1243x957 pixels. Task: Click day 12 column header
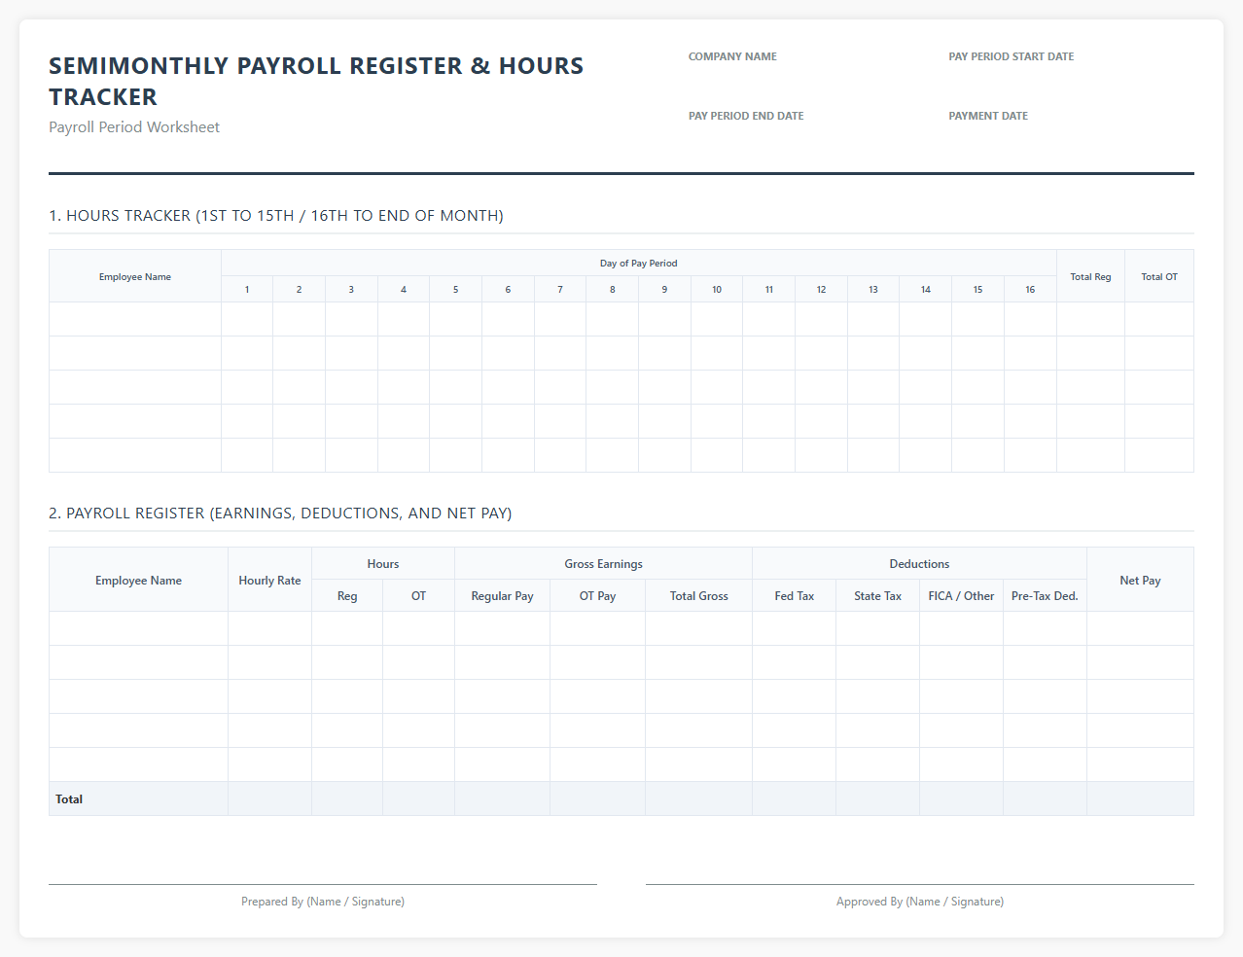[821, 290]
